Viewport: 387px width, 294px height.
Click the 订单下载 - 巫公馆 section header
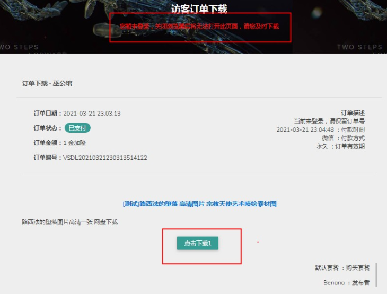coord(47,83)
